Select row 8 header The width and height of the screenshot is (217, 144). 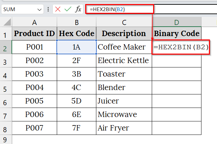(6, 128)
